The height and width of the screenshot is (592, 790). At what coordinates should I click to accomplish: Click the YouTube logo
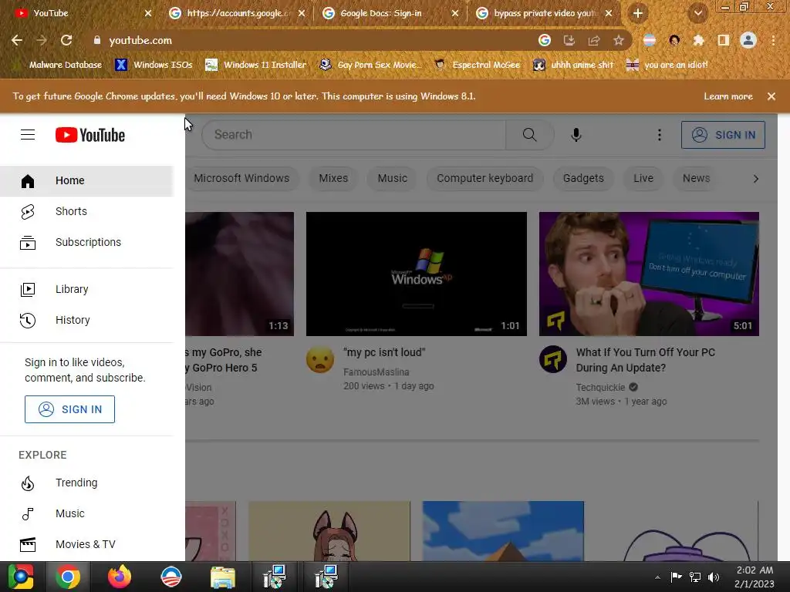[x=90, y=135]
